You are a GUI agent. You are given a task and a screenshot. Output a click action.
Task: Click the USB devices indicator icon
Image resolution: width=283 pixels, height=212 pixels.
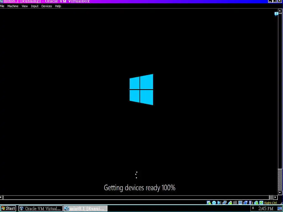(230, 202)
